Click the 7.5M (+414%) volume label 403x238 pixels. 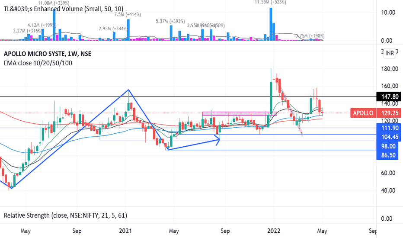point(128,14)
